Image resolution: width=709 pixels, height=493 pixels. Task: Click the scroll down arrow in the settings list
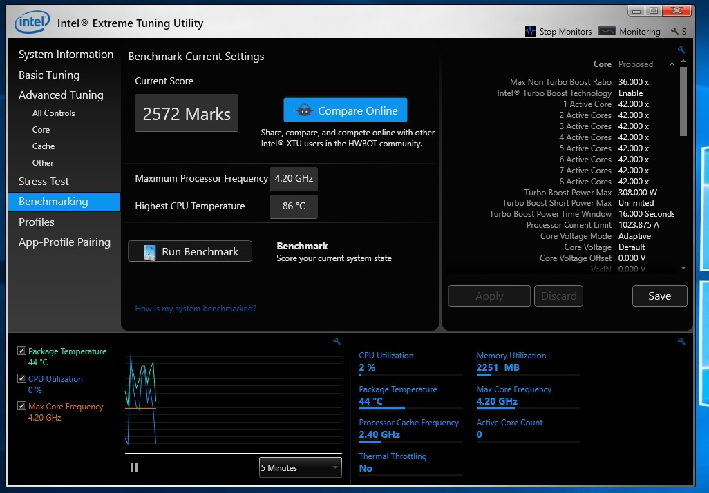click(683, 268)
